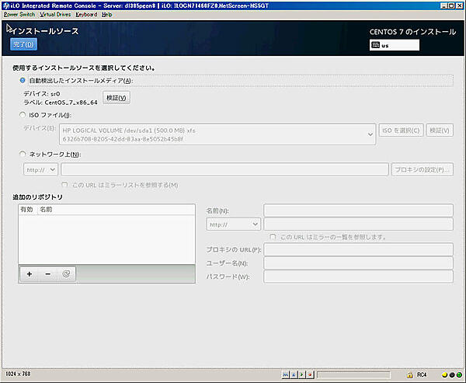
Task: Select the ISO ファイル radio button
Action: 23,115
